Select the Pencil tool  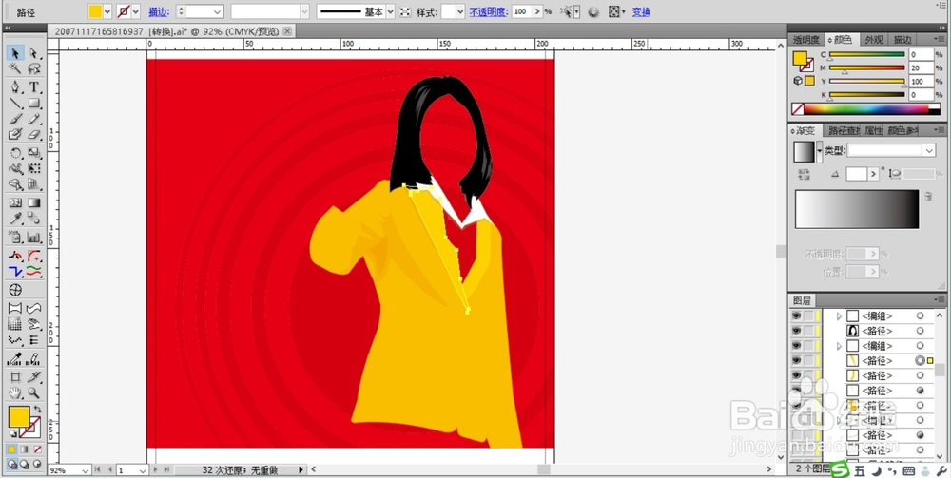click(x=34, y=119)
